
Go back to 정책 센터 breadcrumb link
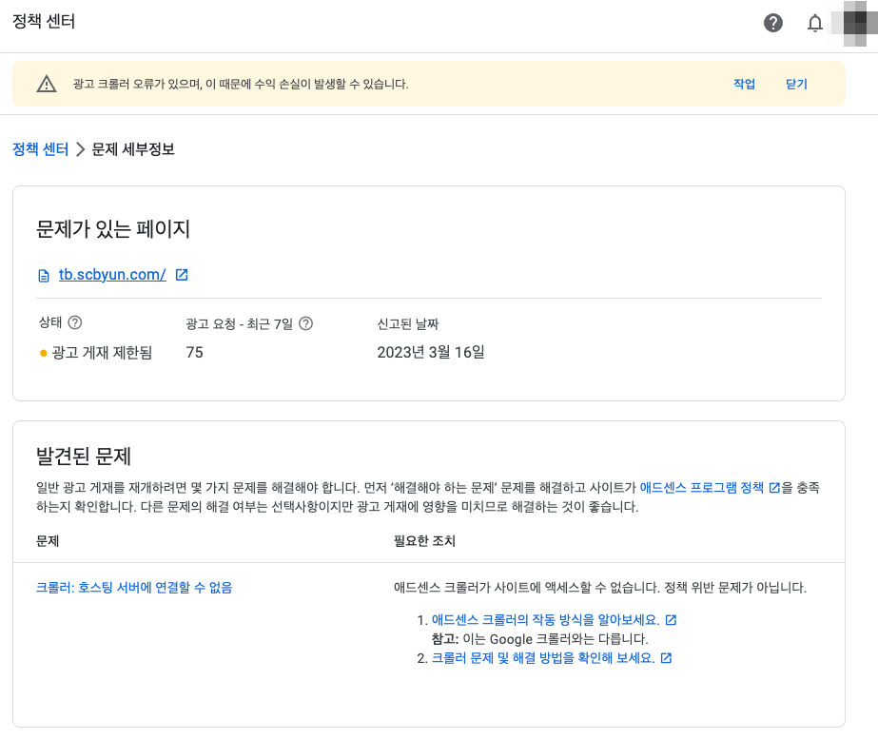[40, 149]
